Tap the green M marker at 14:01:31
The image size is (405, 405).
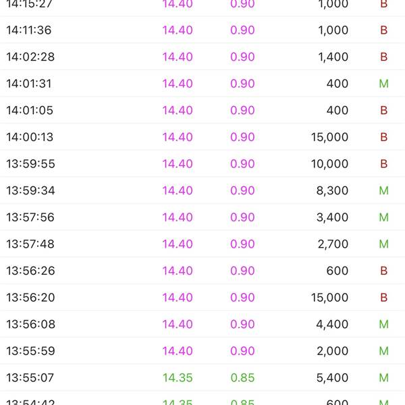pos(383,84)
